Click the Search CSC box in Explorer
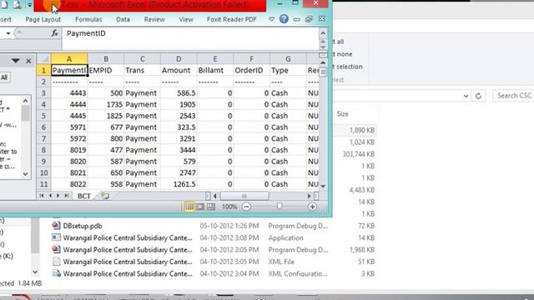The height and width of the screenshot is (300, 534). [514, 96]
